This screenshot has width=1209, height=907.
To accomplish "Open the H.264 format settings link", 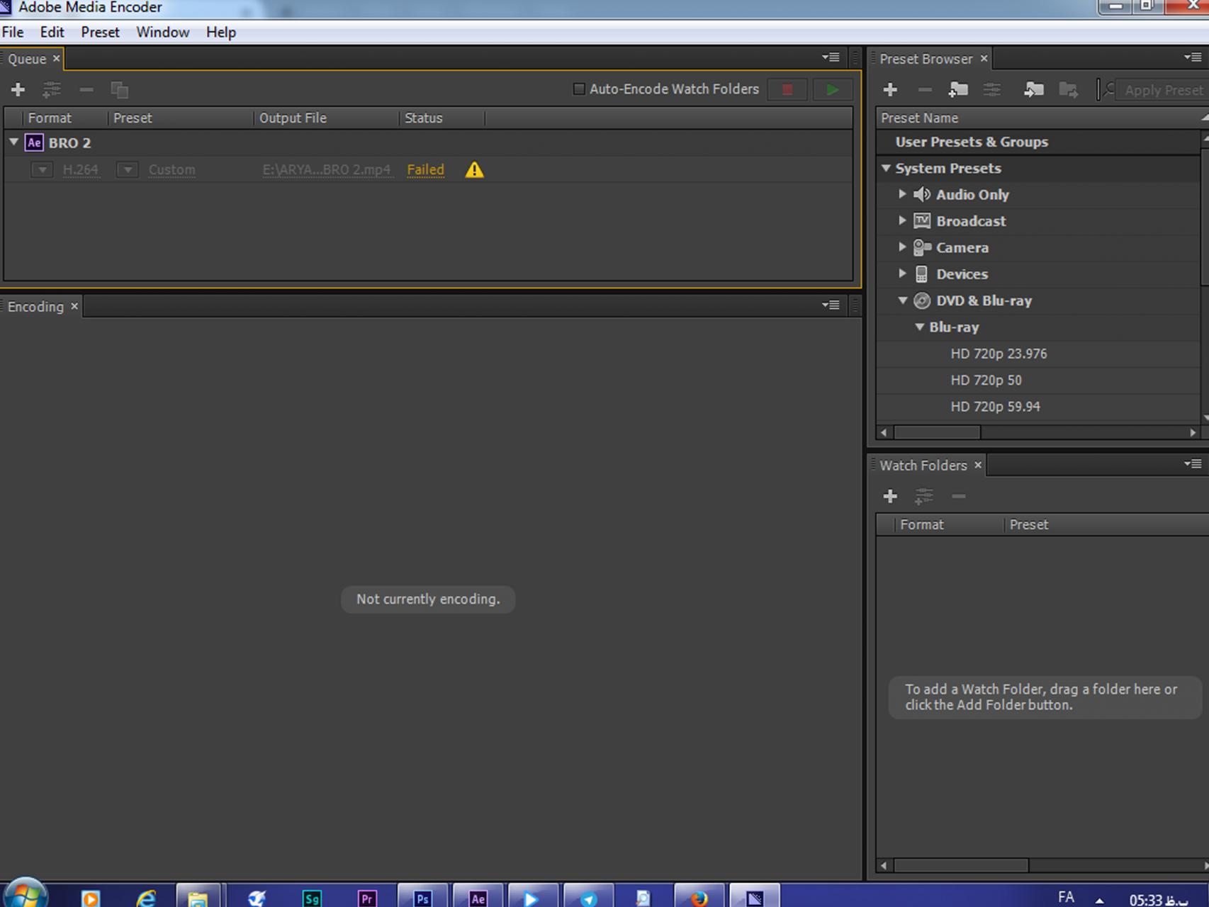I will (x=81, y=170).
